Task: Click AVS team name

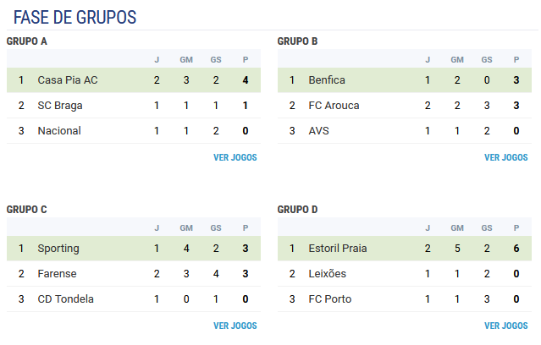Action: [319, 131]
